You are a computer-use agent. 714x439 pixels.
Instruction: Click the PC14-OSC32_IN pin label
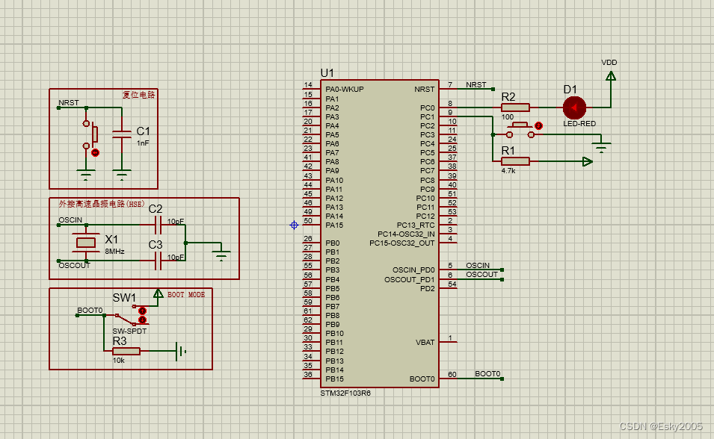pyautogui.click(x=406, y=234)
